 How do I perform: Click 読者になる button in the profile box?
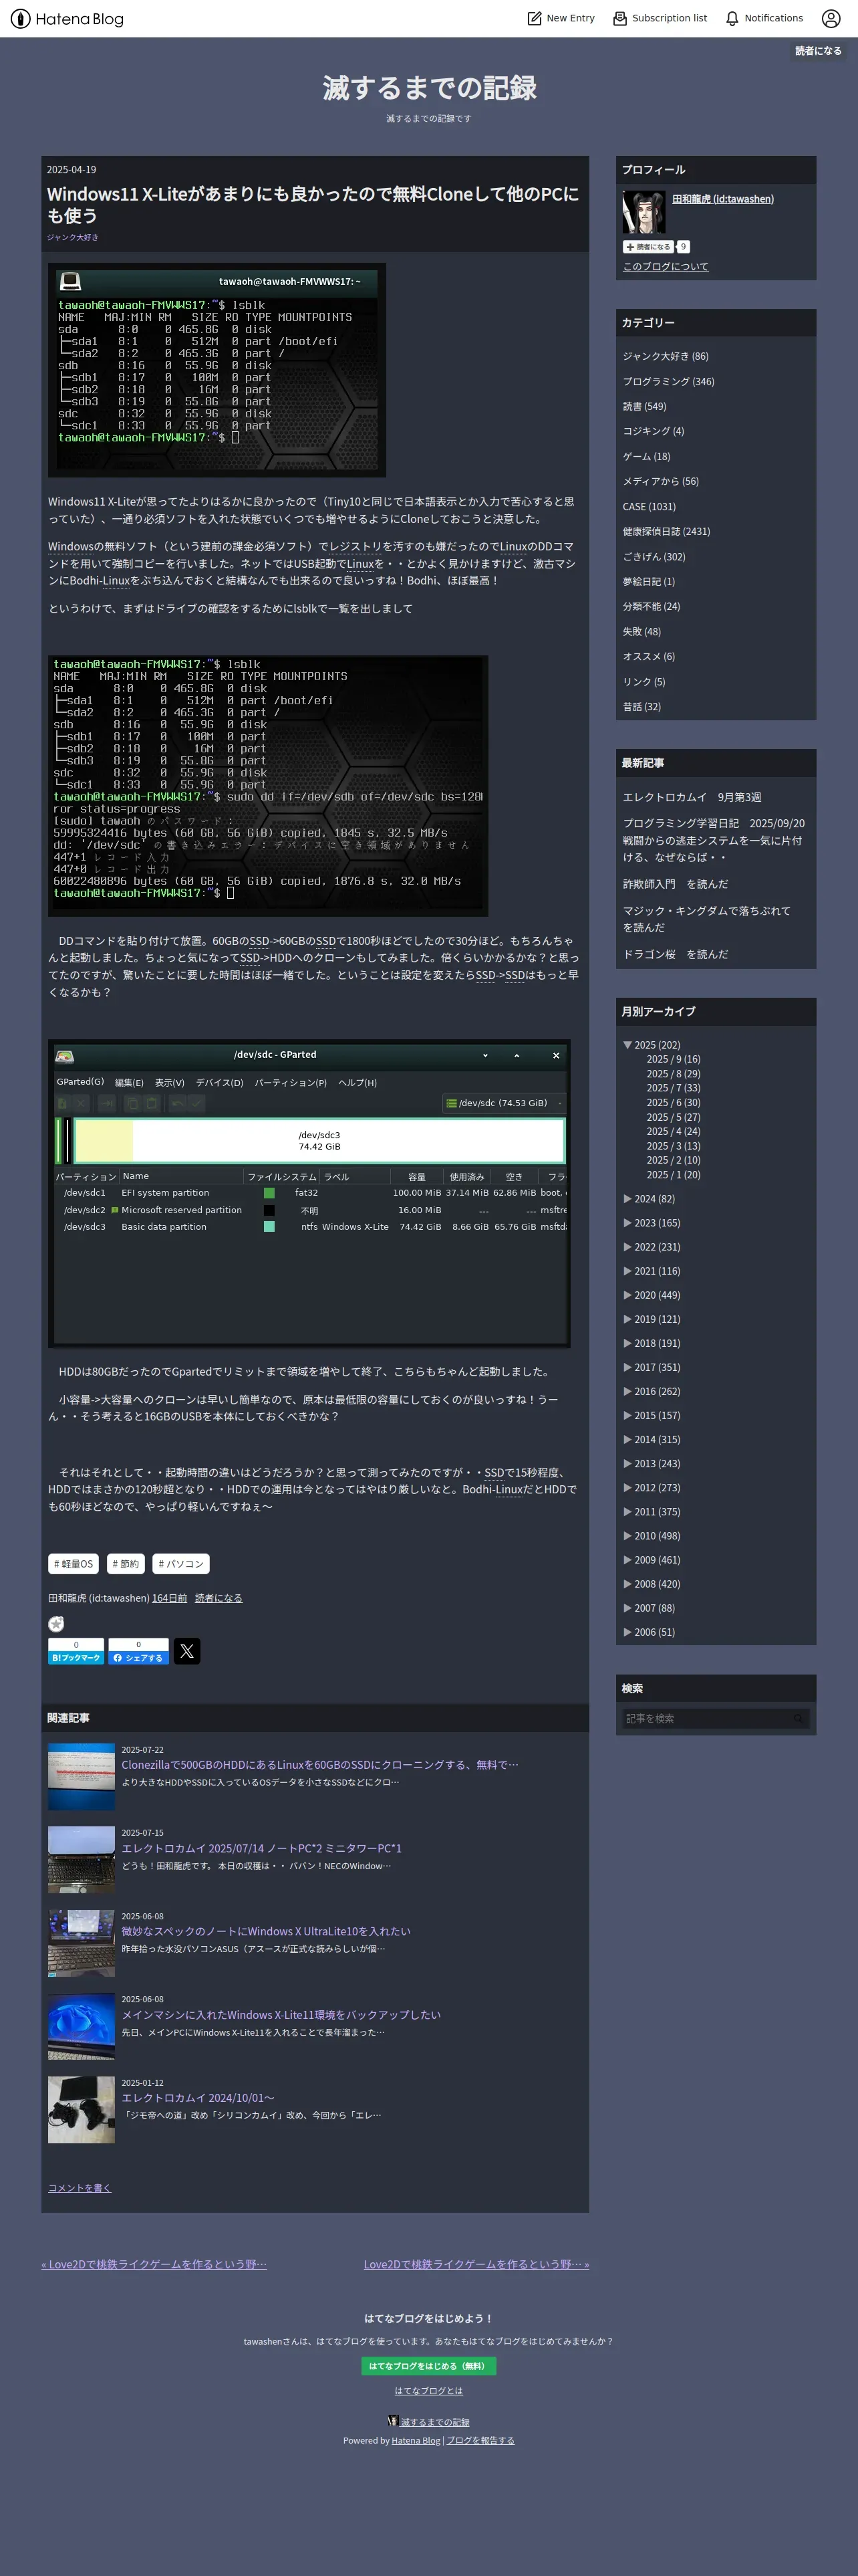[x=648, y=247]
